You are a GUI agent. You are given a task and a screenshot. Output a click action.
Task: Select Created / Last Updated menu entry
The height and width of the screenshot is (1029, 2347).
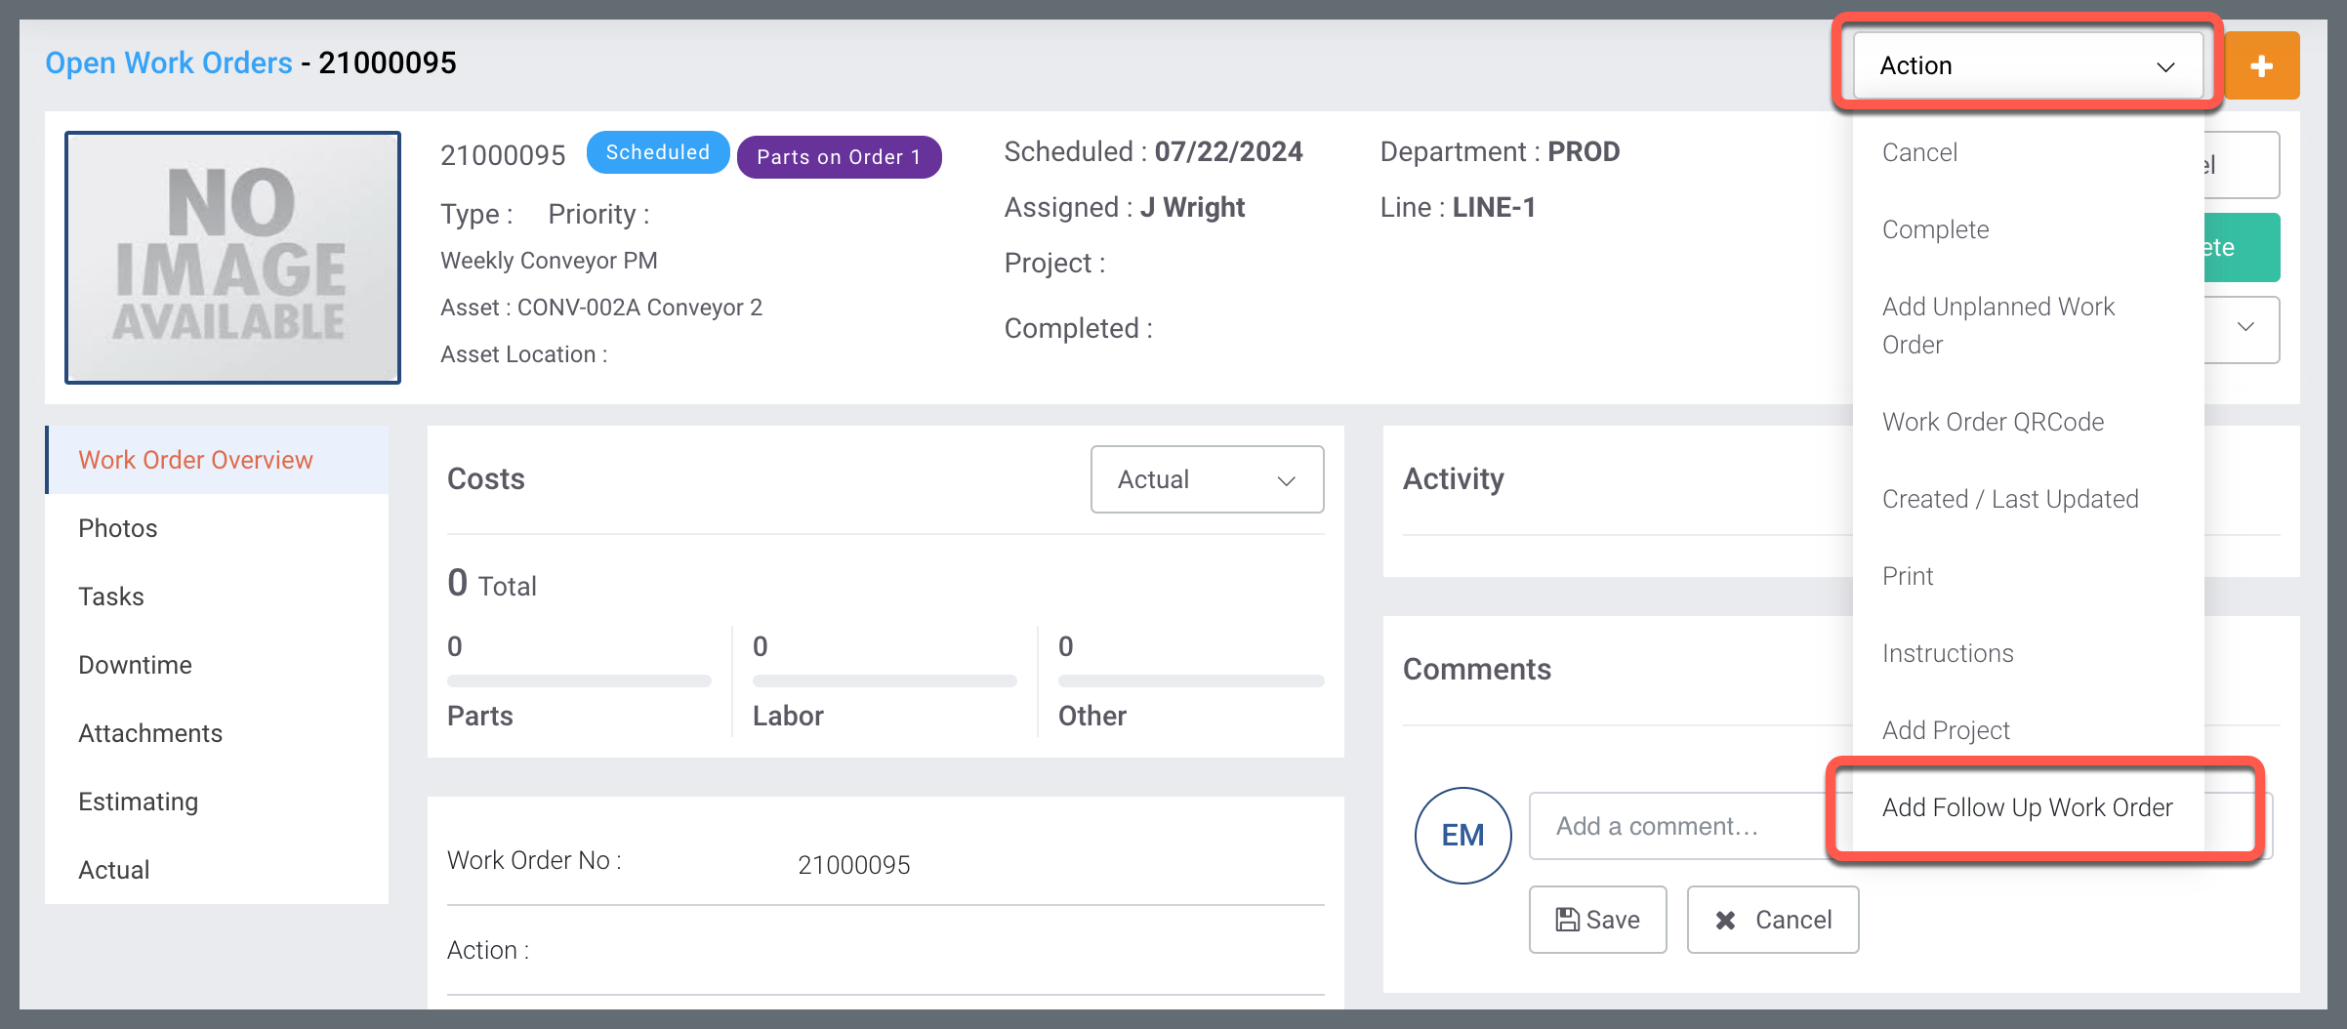(2010, 499)
